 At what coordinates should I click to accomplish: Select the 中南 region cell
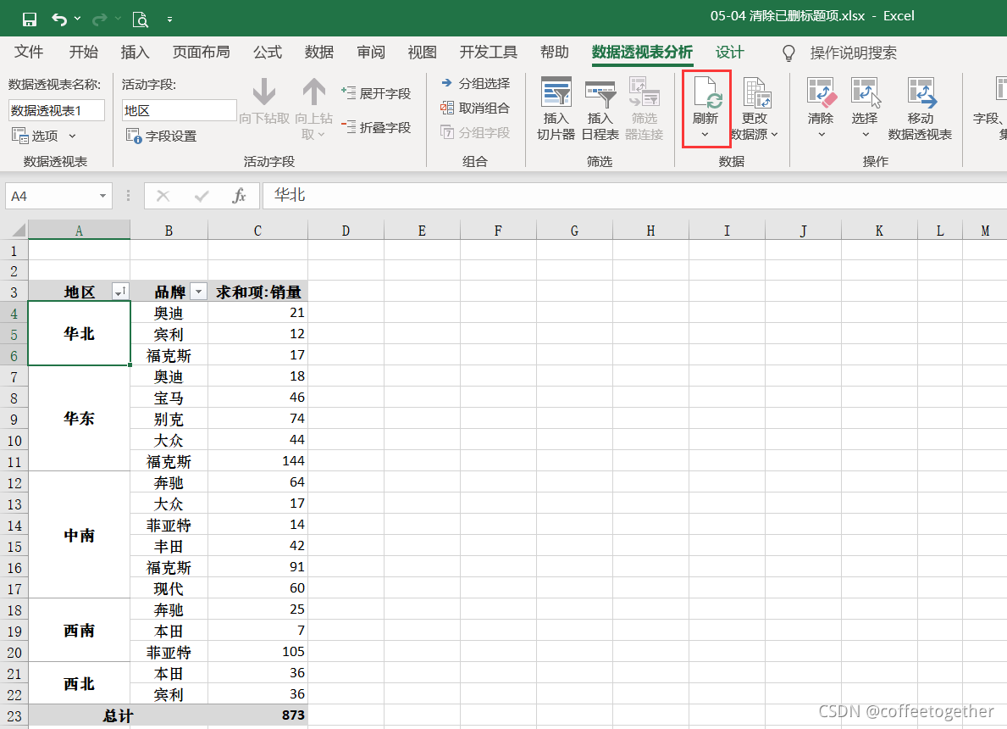(79, 536)
